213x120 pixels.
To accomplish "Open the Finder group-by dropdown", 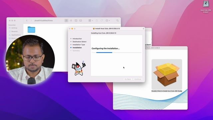I will coord(91,20).
